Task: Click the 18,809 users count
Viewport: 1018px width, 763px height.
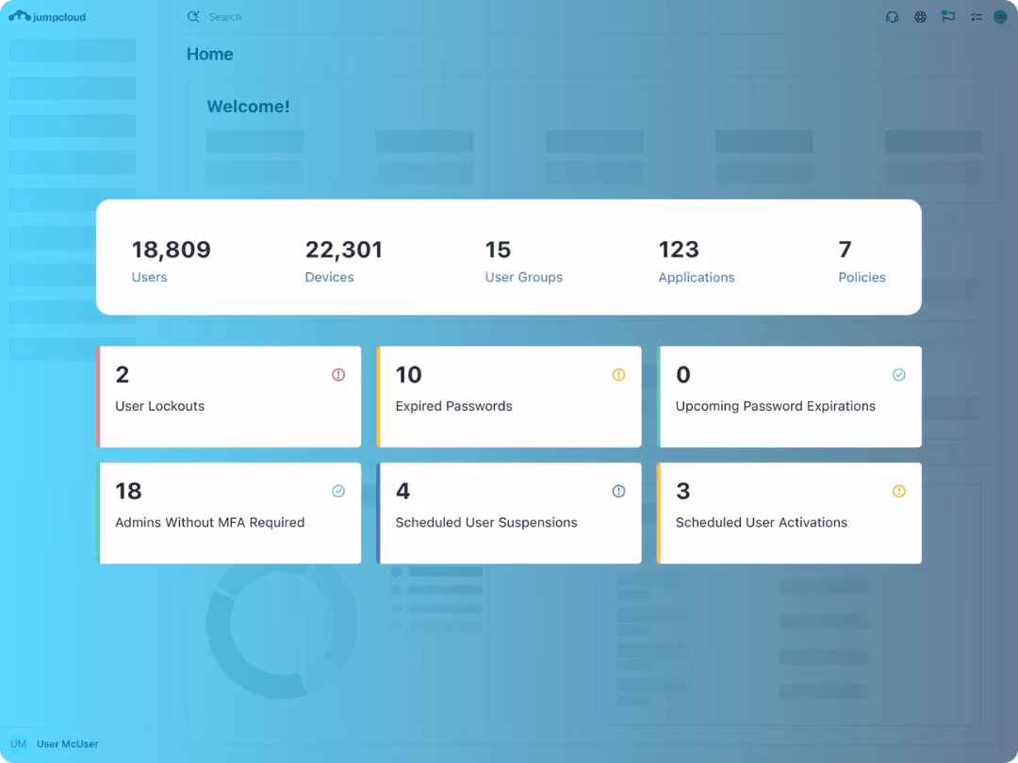Action: [x=172, y=250]
